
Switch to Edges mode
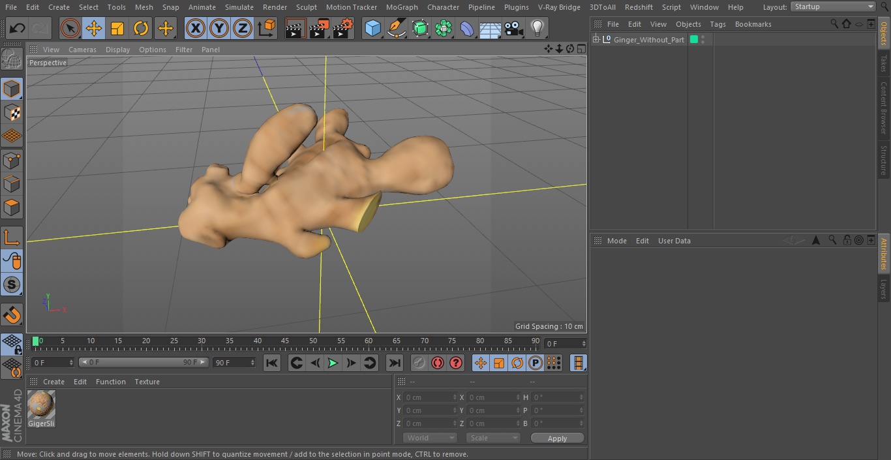pos(12,184)
